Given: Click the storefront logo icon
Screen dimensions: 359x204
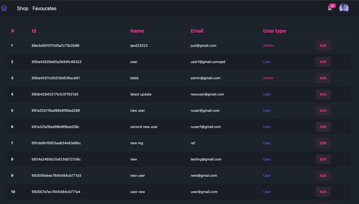Looking at the screenshot, I should pyautogui.click(x=4, y=8).
